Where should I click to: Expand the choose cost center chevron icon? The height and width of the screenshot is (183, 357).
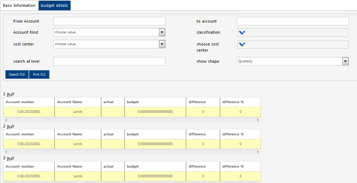coord(242,44)
